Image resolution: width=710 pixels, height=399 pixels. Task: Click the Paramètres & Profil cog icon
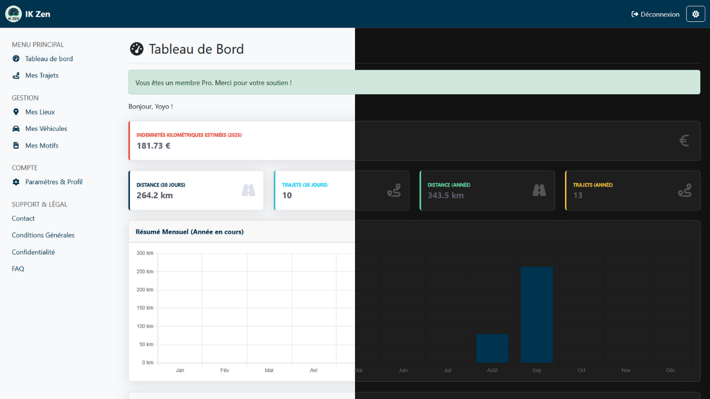(x=16, y=182)
